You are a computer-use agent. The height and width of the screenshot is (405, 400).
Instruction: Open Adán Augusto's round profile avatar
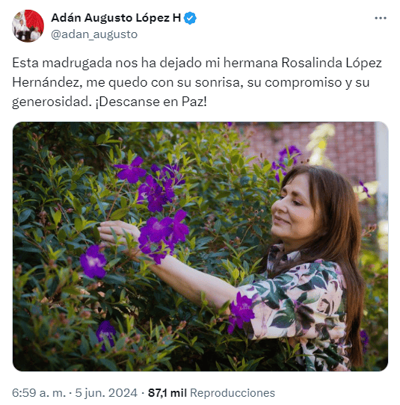(28, 26)
